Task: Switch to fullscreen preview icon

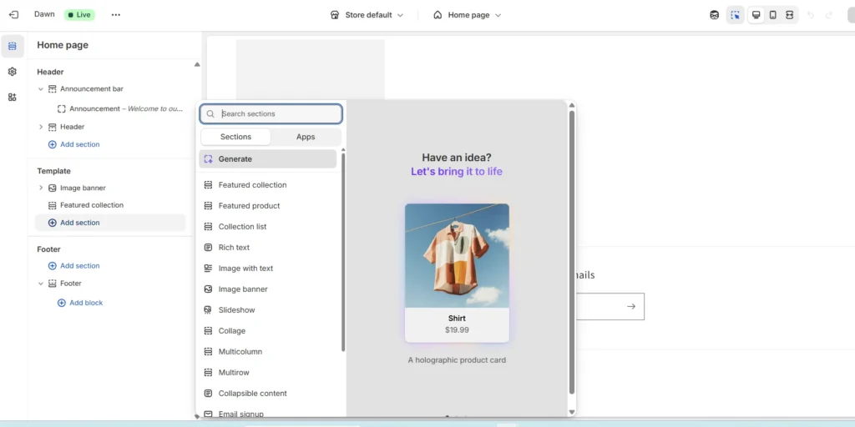Action: tap(789, 15)
